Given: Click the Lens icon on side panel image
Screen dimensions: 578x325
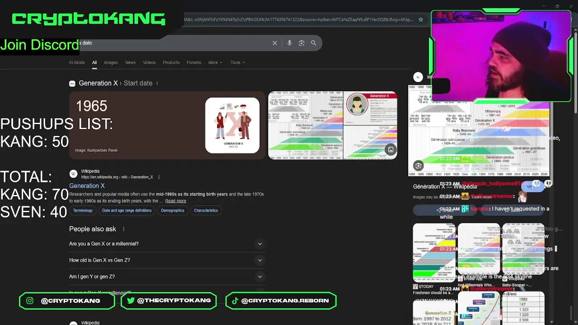Looking at the screenshot, I should 418,166.
